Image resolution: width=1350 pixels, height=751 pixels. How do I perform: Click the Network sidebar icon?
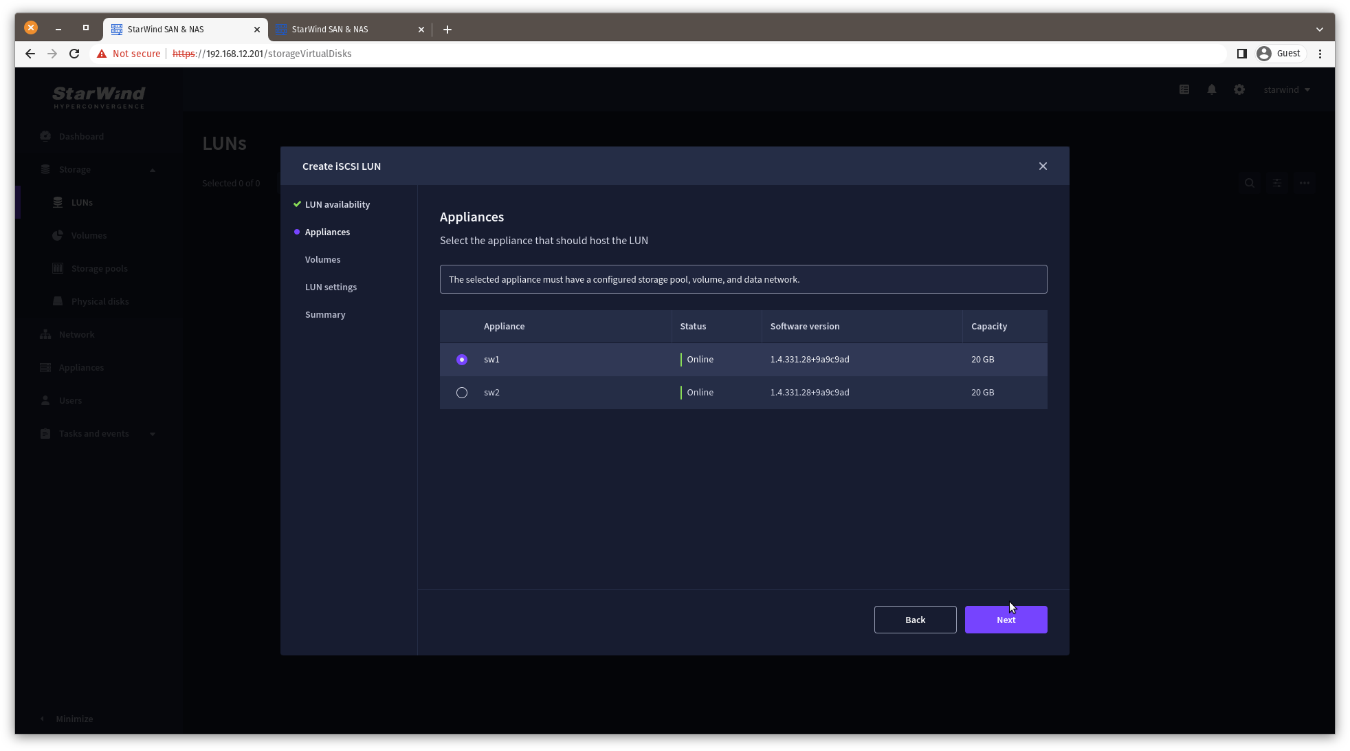pos(45,334)
